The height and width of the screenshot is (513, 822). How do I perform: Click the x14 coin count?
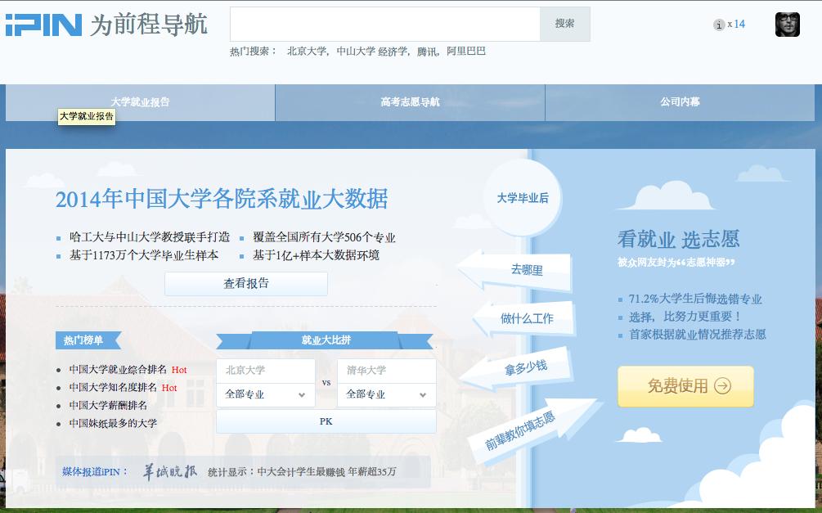click(x=737, y=24)
